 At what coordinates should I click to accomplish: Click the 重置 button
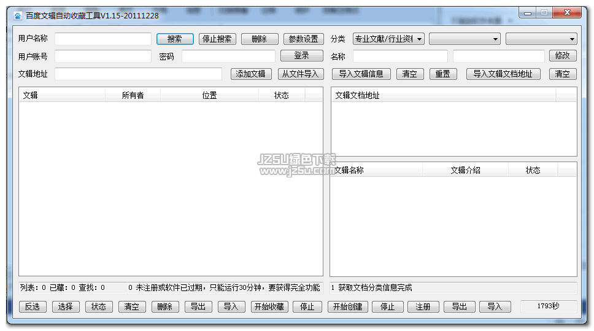(x=443, y=74)
